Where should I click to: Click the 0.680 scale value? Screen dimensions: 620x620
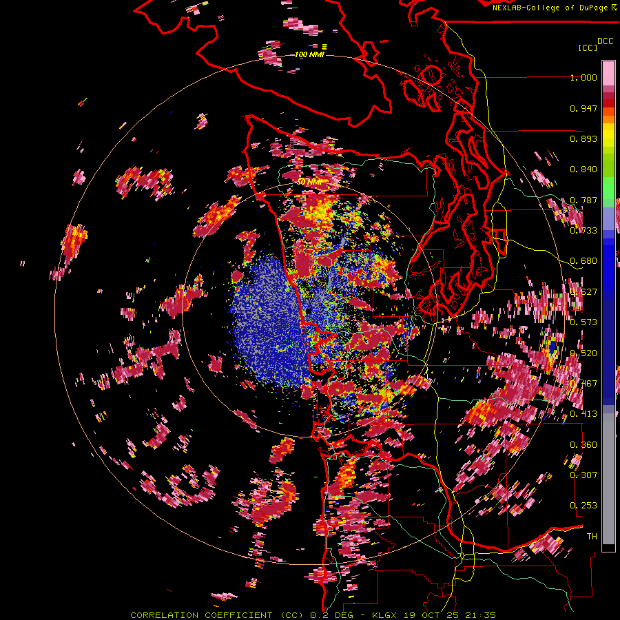(x=583, y=261)
